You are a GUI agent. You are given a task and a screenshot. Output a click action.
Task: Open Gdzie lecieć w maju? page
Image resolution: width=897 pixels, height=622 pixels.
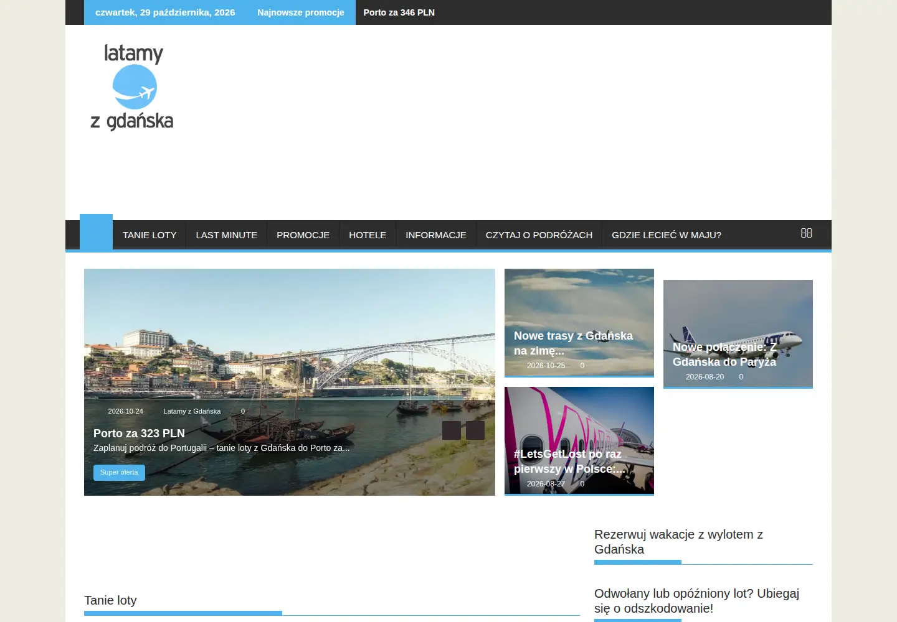(667, 235)
